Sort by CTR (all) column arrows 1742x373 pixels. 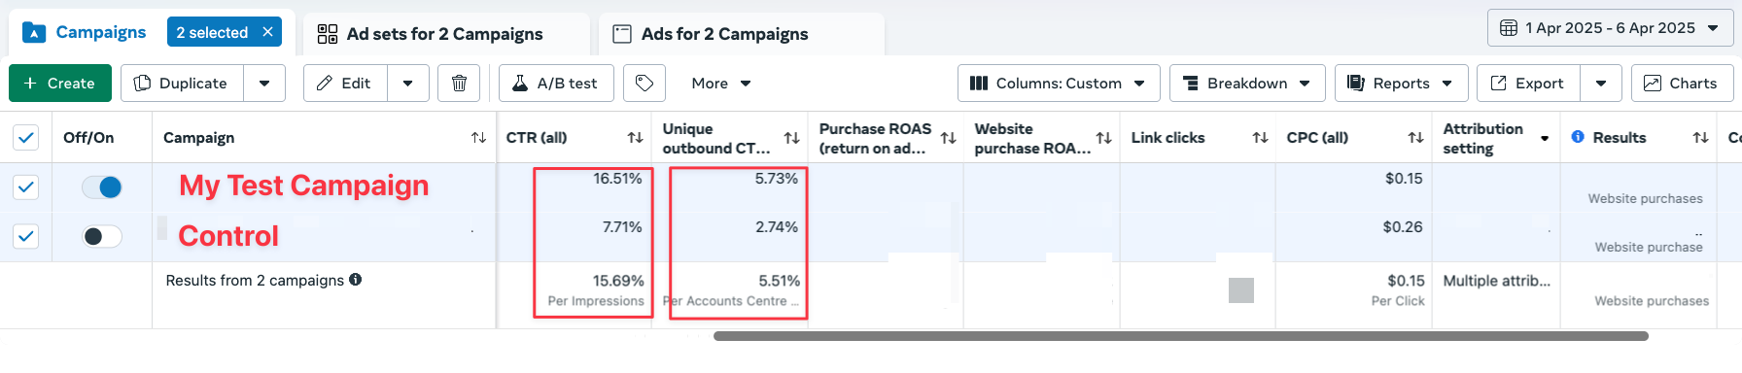[635, 138]
